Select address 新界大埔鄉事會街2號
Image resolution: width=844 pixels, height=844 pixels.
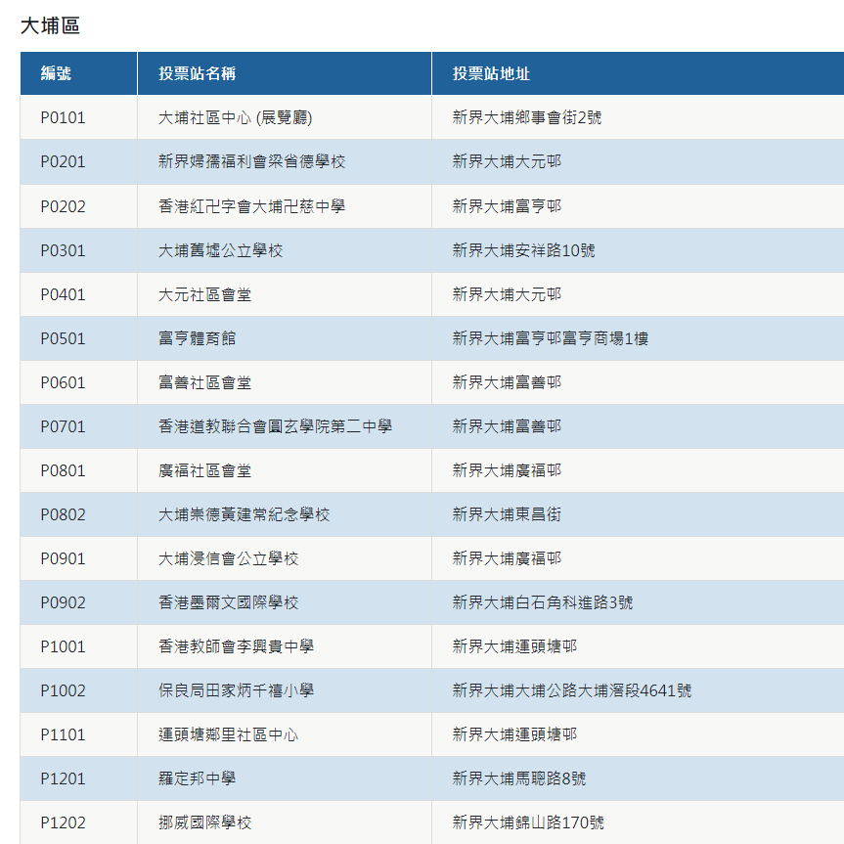tap(526, 117)
